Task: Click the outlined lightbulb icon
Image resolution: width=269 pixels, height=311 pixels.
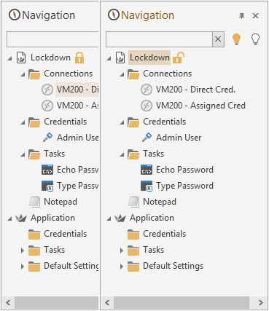Action: tap(255, 39)
